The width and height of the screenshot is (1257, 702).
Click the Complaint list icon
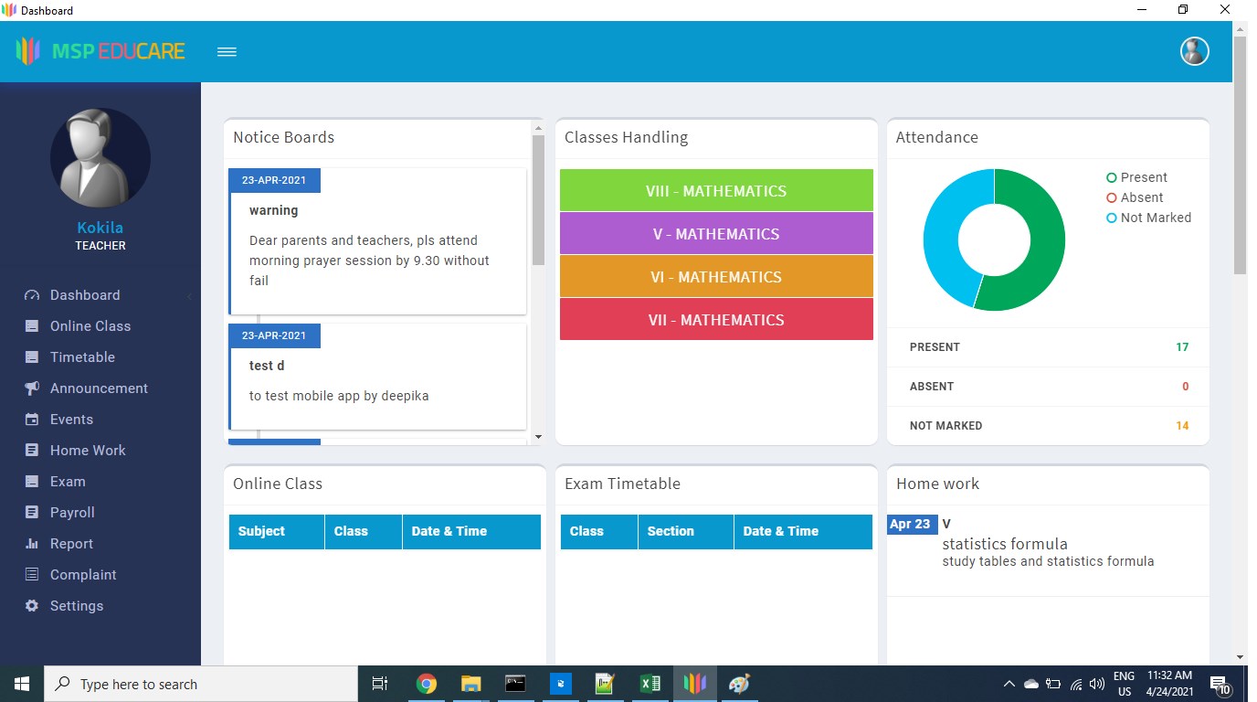(32, 575)
